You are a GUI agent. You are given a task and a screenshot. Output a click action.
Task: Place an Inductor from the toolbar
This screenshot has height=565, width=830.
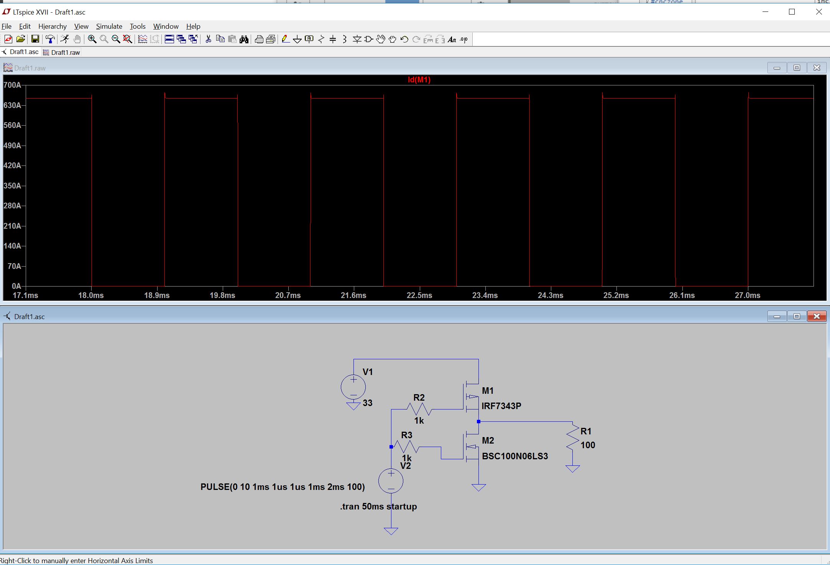(345, 39)
